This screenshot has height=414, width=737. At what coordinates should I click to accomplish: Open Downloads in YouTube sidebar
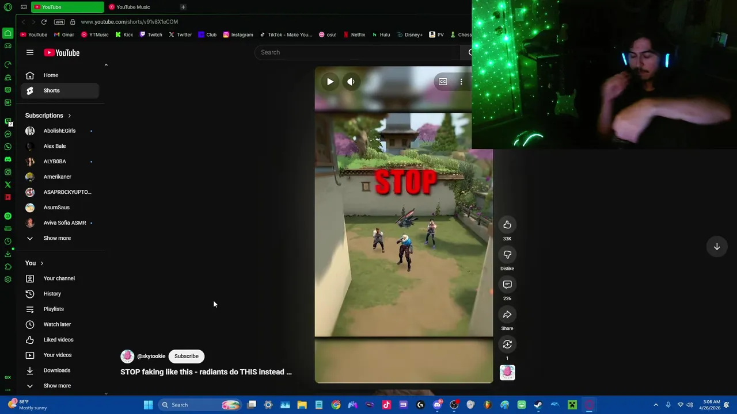tap(60, 370)
